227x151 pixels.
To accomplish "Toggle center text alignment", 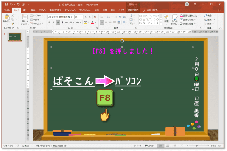I will coord(106,22).
